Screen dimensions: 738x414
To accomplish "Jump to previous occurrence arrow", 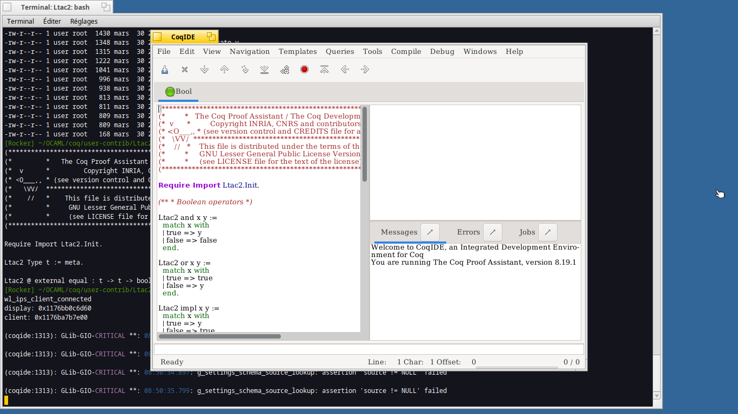I will 344,70.
